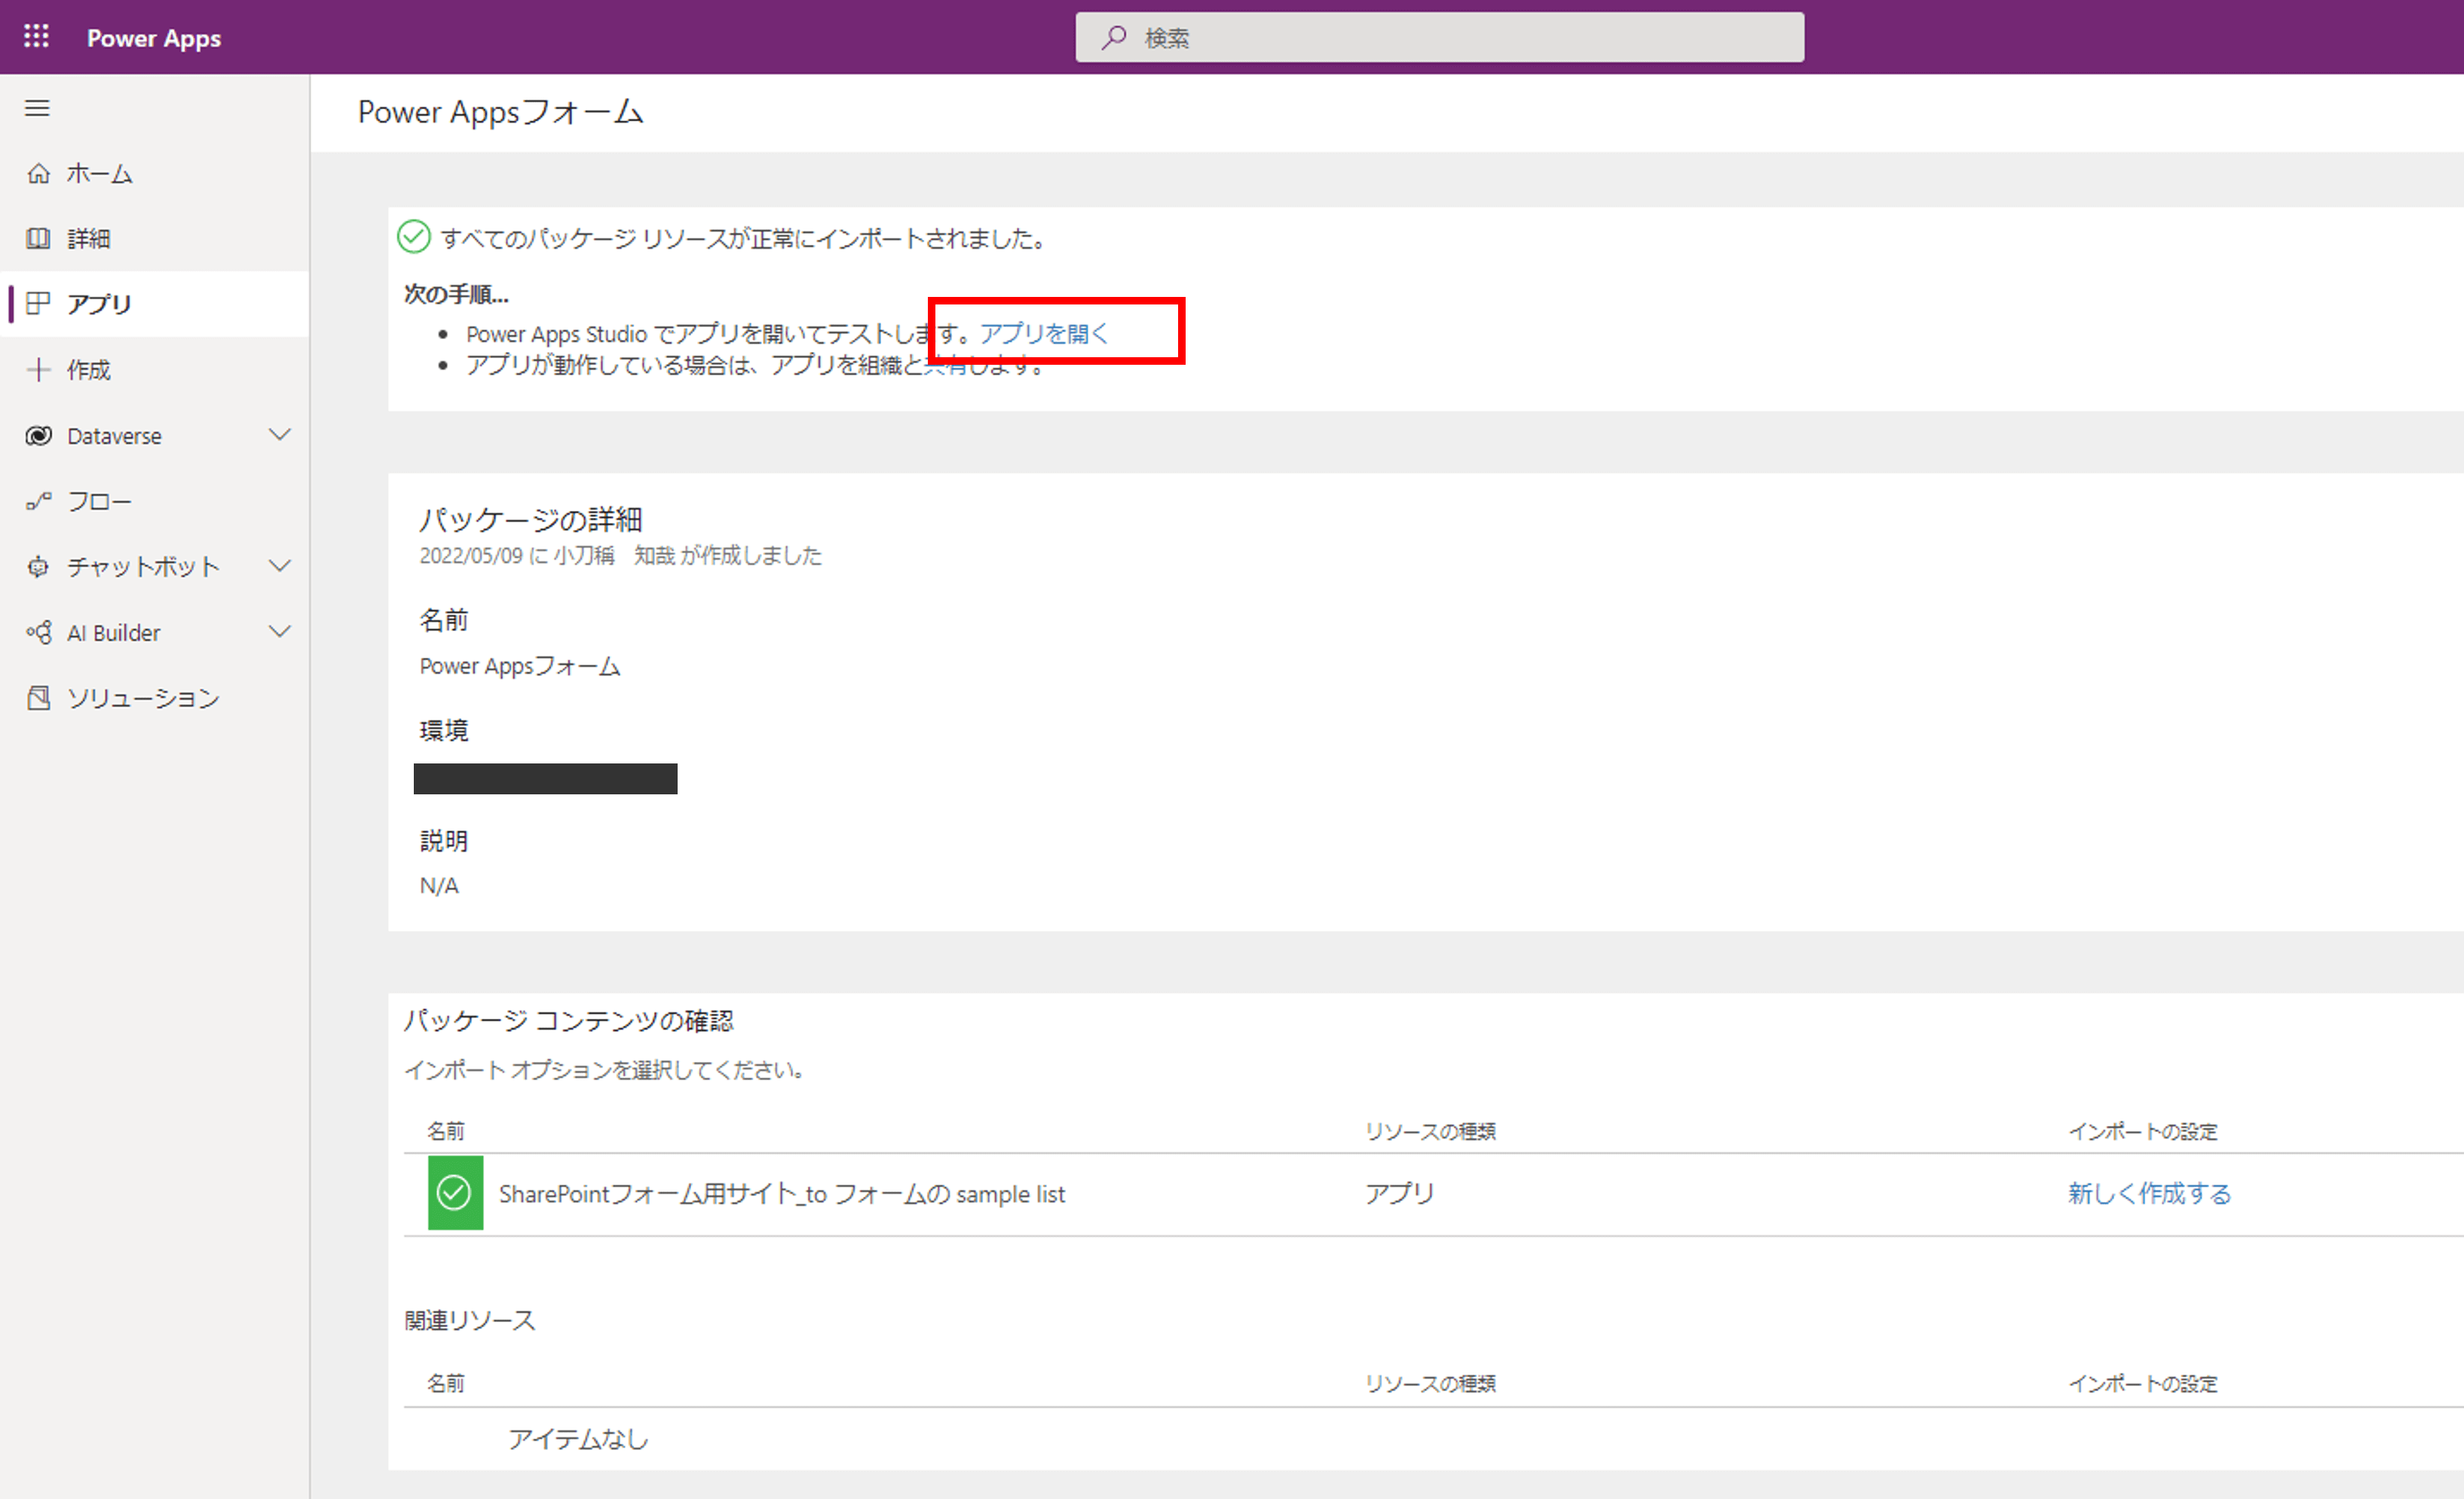Screen dimensions: 2464x1499
Task: Select アプリ in sidebar
Action: coord(155,304)
